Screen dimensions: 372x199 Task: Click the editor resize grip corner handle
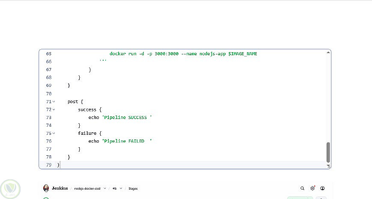pos(329,166)
